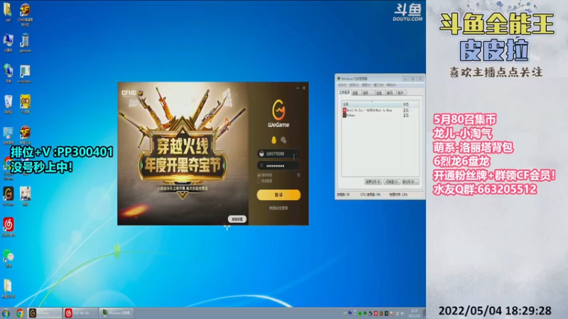Screen dimensions: 568x319
Task: Open WeChat desktop shortcut
Action: 9,258
